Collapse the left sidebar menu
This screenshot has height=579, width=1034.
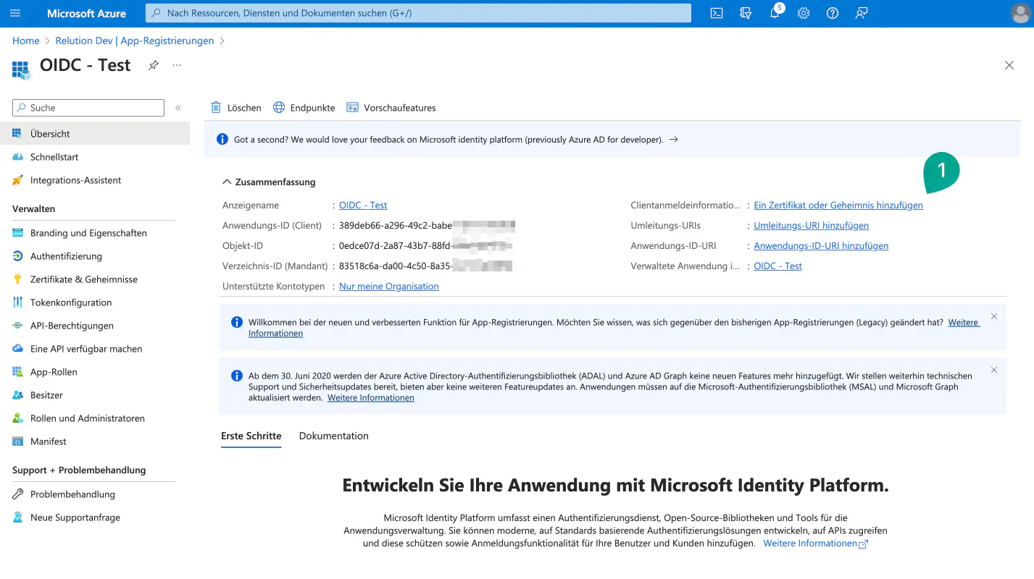(178, 108)
